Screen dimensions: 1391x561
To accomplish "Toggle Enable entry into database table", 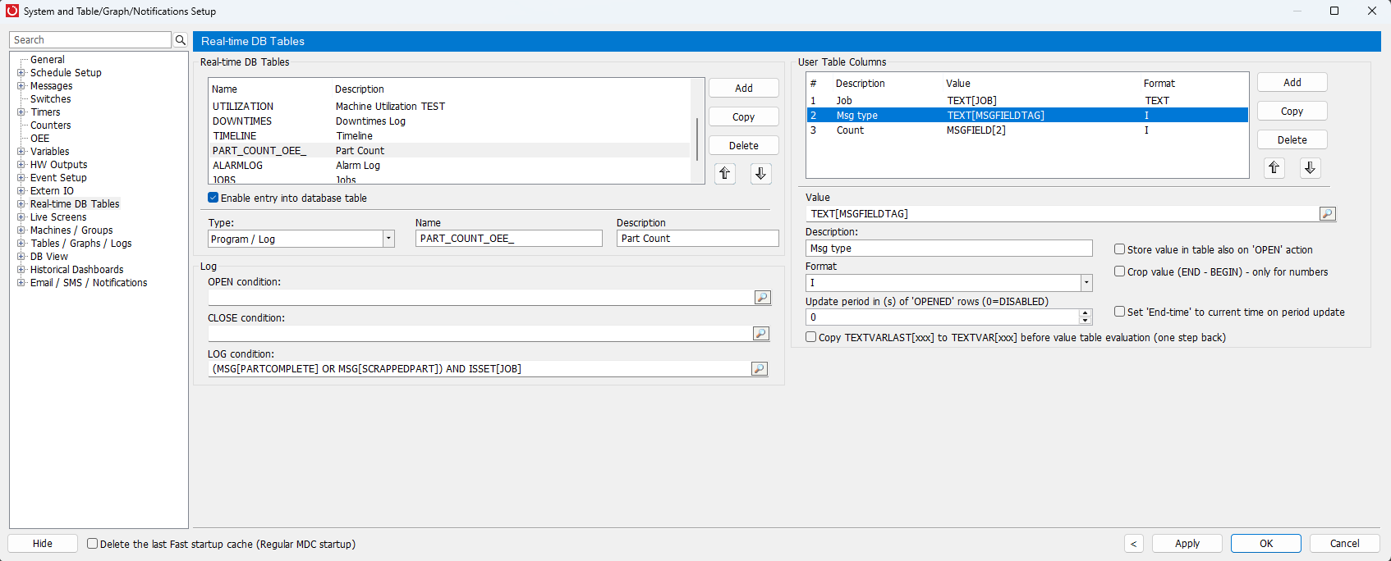I will [213, 198].
